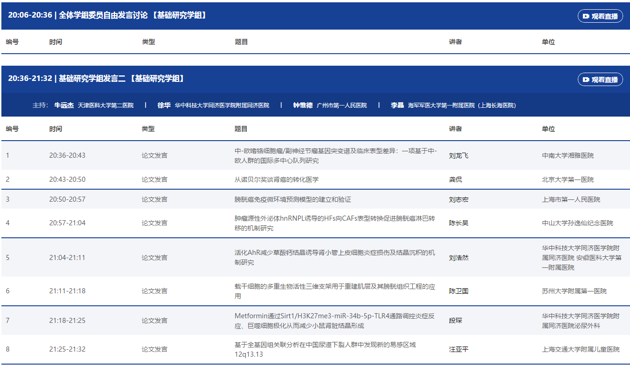Select the 12q13.13 hypospadias paper title
This screenshot has height=365, width=630.
click(325, 349)
